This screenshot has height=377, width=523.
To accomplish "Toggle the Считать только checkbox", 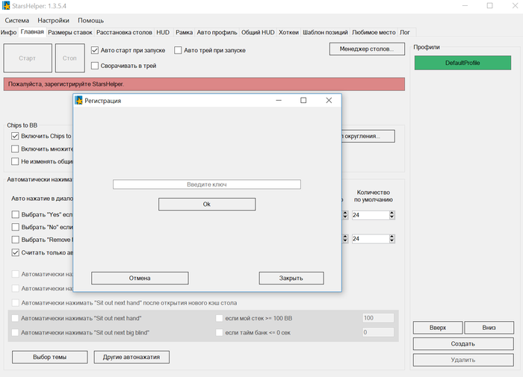I will [16, 252].
